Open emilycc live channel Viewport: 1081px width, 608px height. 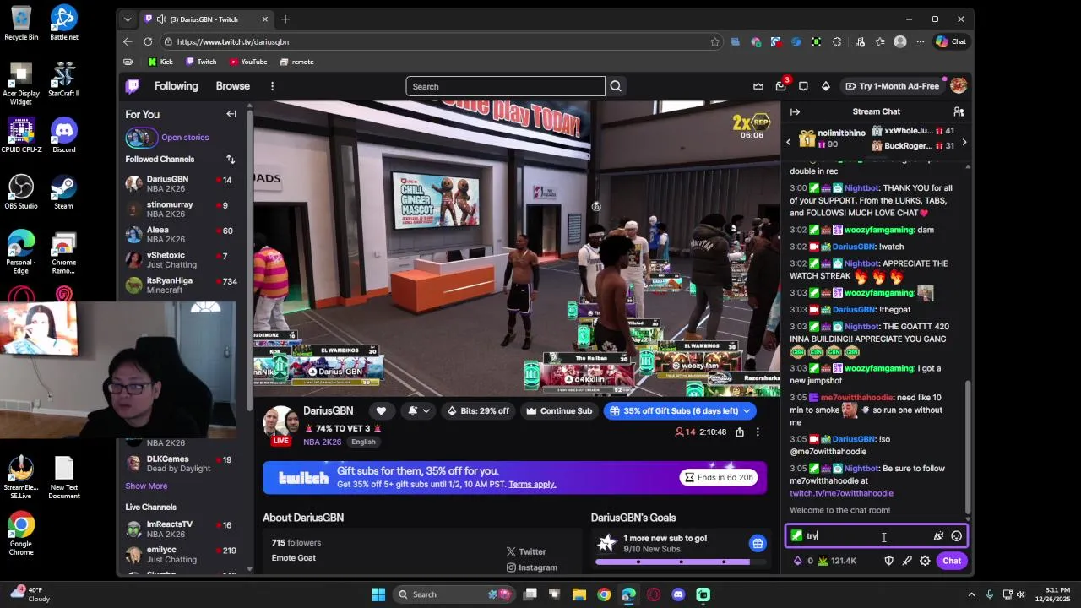click(x=180, y=554)
